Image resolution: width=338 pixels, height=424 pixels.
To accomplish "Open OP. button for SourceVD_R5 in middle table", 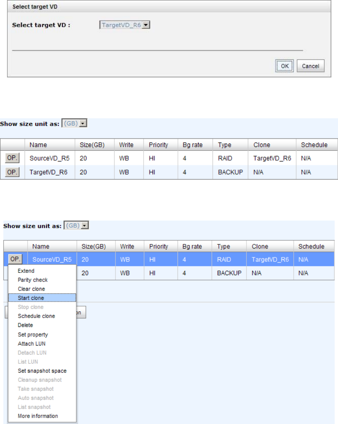I will click(12, 158).
